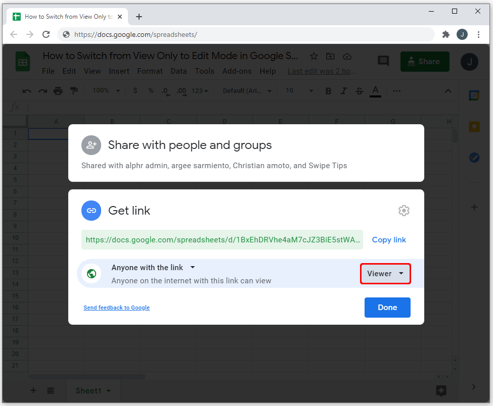Screen dimensions: 493x406
Task: Click the star icon beside document title
Action: tap(314, 56)
